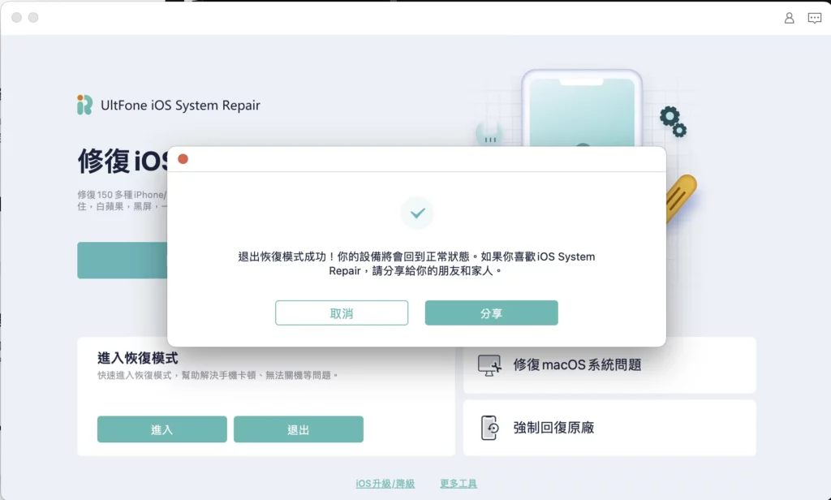Open 修復 macOS 系統問題 card
Viewport: 831px width, 500px height.
tap(609, 364)
